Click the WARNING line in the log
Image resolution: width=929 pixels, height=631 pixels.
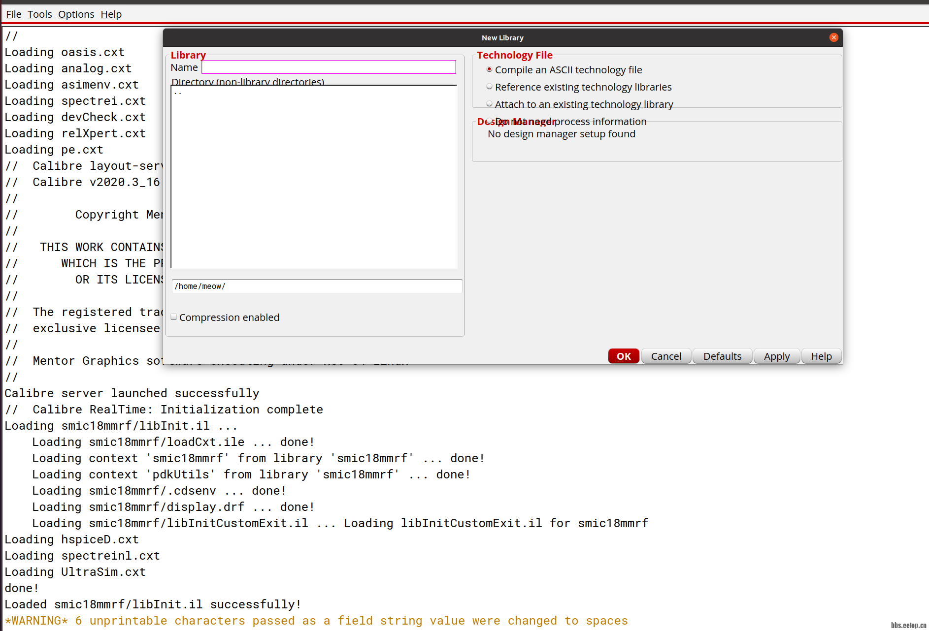(316, 621)
